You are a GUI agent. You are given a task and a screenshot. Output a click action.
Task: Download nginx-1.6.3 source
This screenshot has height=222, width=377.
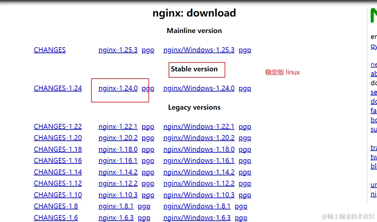tap(116, 217)
